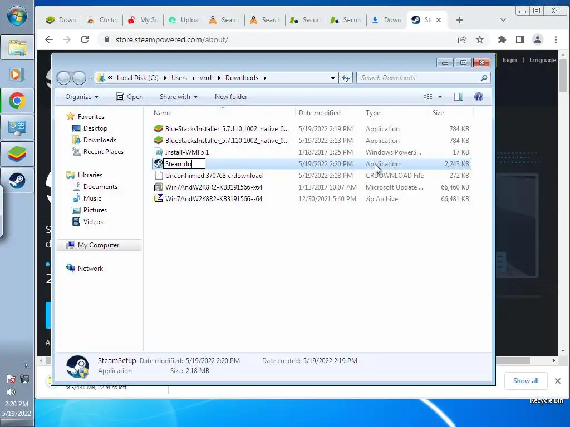Viewport: 570px width, 427px height.
Task: Click the taskbar clock 2:20 PM
Action: [16, 404]
